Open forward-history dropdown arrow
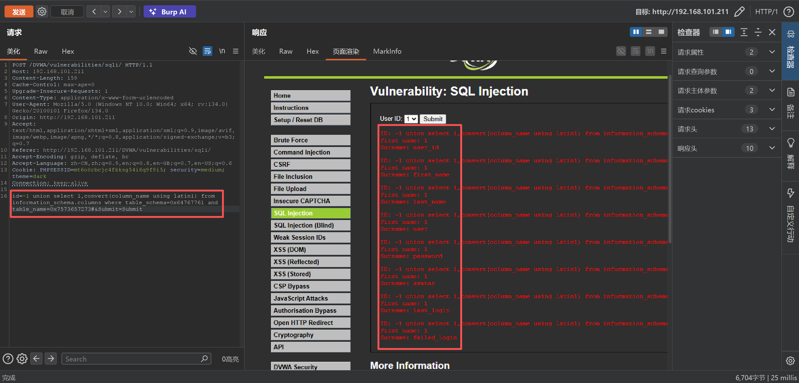This screenshot has width=799, height=383. point(131,12)
